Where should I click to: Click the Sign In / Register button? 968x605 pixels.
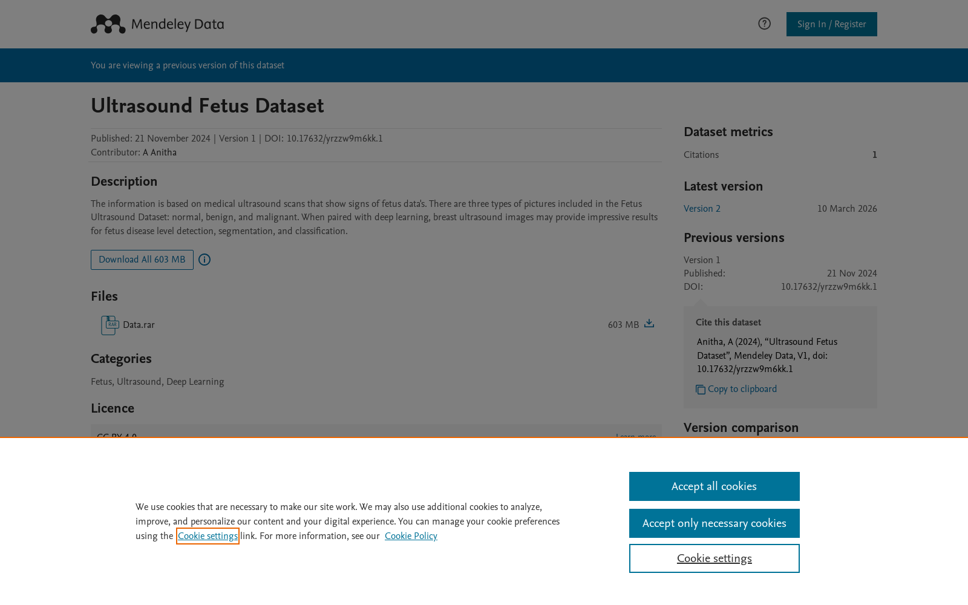pos(832,24)
